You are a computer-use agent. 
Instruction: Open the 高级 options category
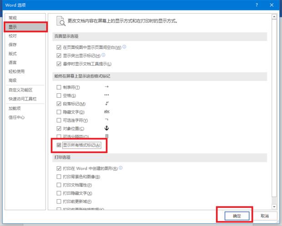(x=13, y=80)
